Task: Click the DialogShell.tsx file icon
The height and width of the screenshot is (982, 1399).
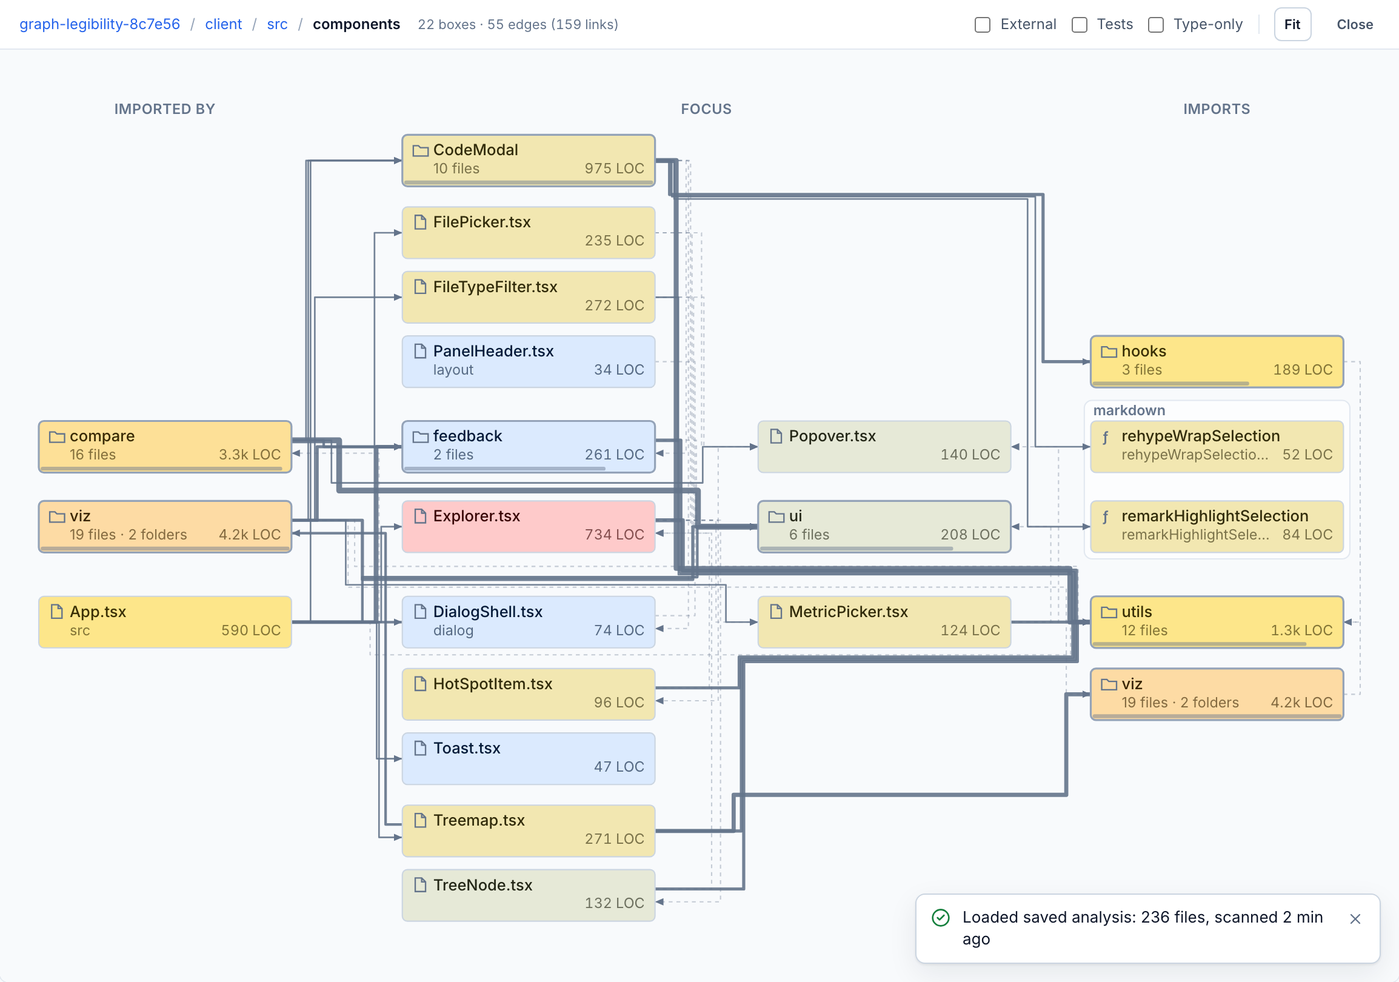Action: coord(421,612)
